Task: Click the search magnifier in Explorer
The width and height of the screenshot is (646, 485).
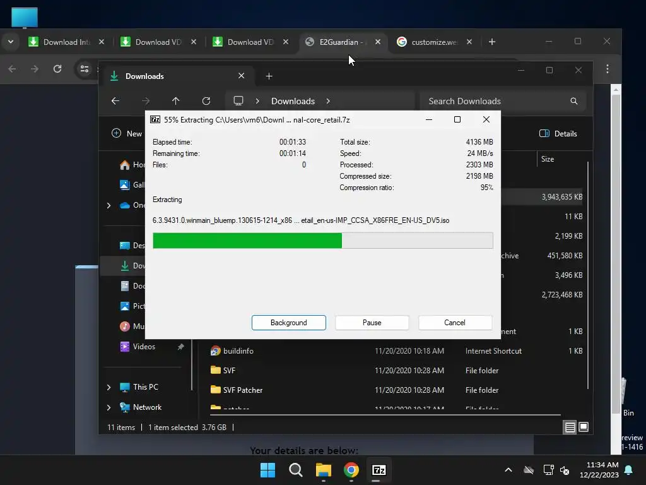Action: click(574, 101)
